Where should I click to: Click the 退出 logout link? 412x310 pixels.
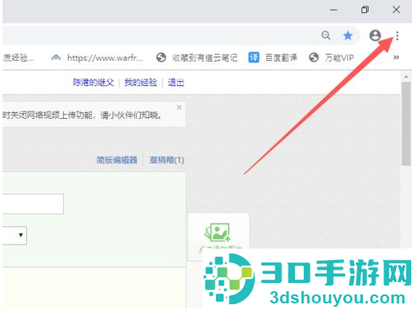point(176,82)
